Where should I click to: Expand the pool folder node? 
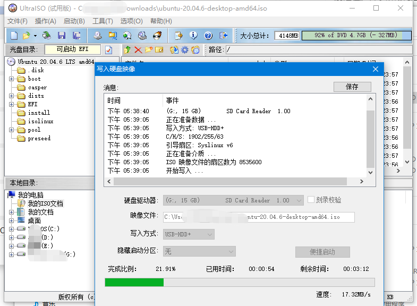tap(11, 130)
